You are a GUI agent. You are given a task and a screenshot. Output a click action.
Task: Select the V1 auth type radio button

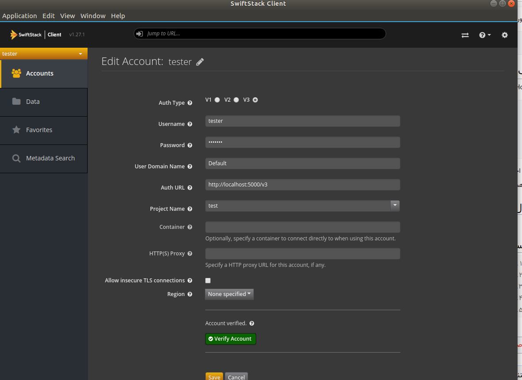click(x=217, y=100)
